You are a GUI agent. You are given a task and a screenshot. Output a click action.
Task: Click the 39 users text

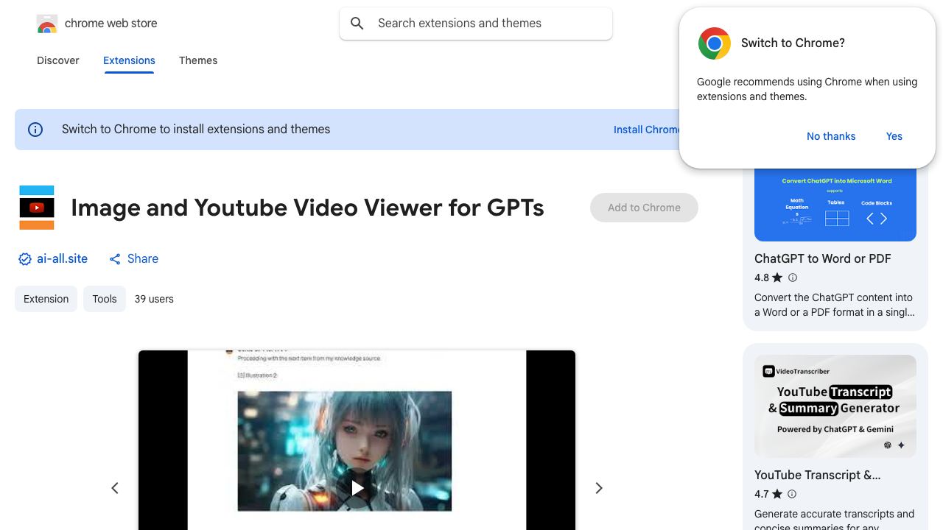tap(154, 299)
